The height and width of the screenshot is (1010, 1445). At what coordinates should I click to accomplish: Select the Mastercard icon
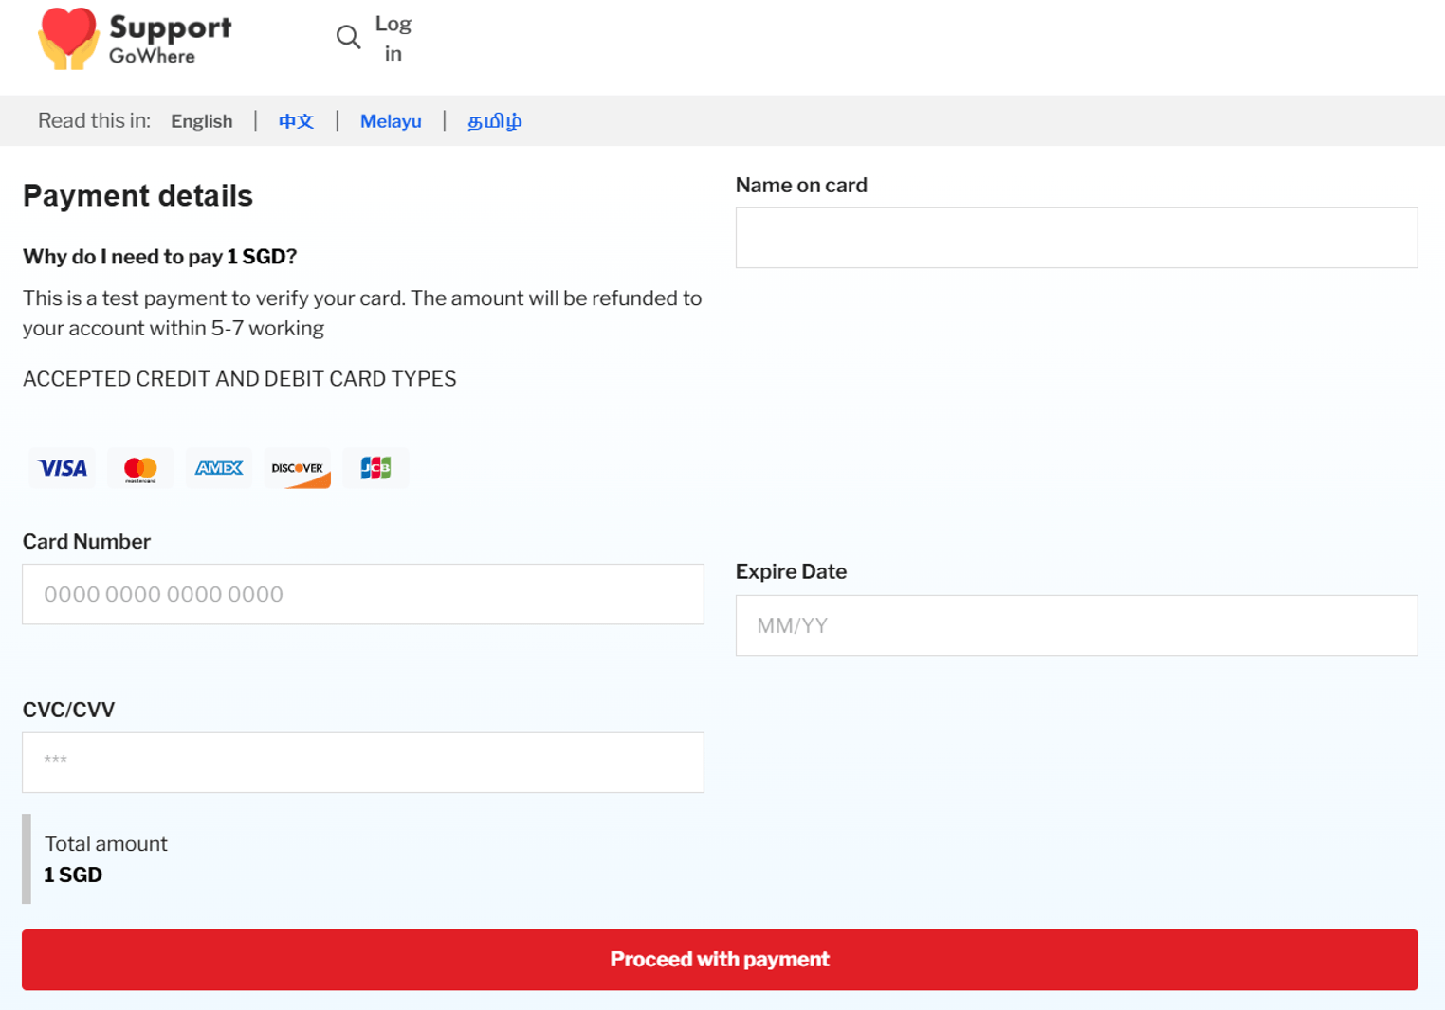pyautogui.click(x=140, y=468)
